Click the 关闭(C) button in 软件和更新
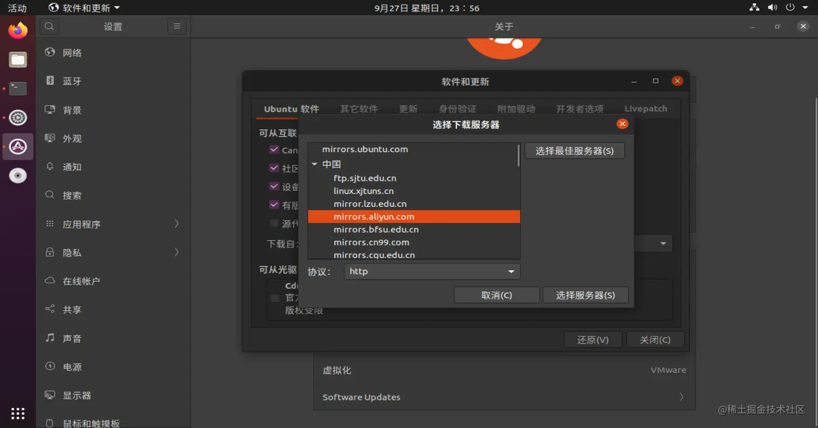 tap(655, 339)
